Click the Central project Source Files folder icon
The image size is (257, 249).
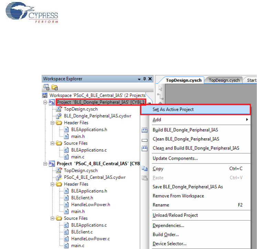coord(59,218)
